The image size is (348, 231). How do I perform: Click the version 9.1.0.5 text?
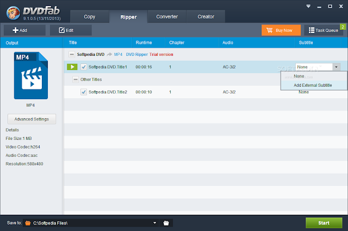[42, 18]
